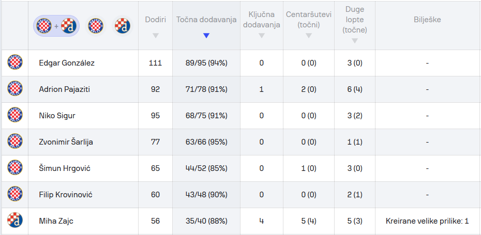Click the Bilješke column header
This screenshot has width=481, height=235.
(427, 20)
